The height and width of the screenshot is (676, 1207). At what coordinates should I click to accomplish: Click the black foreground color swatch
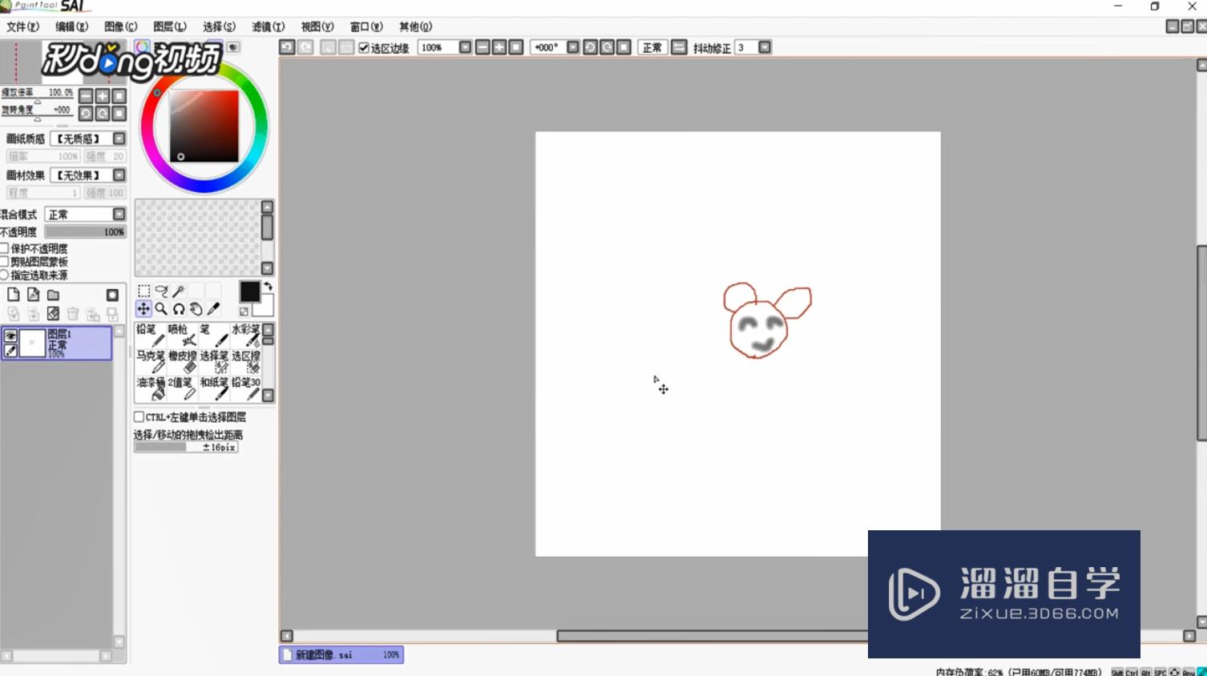[x=249, y=291]
